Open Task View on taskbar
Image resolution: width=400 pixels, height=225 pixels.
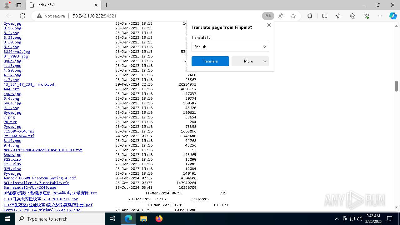click(x=112, y=219)
